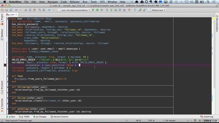The image size is (219, 123).
Task: Collapse the feed method fold marker
Action: tap(8, 76)
